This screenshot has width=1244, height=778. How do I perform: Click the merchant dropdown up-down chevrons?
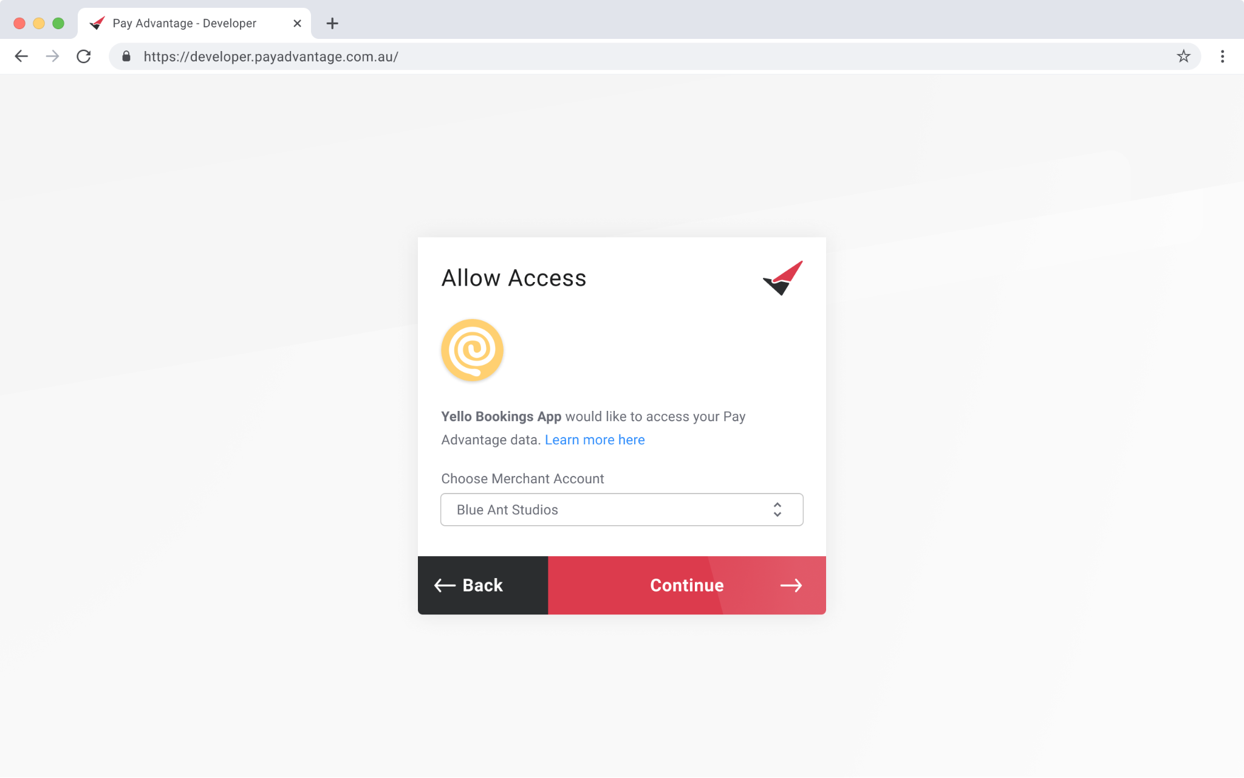pos(777,509)
